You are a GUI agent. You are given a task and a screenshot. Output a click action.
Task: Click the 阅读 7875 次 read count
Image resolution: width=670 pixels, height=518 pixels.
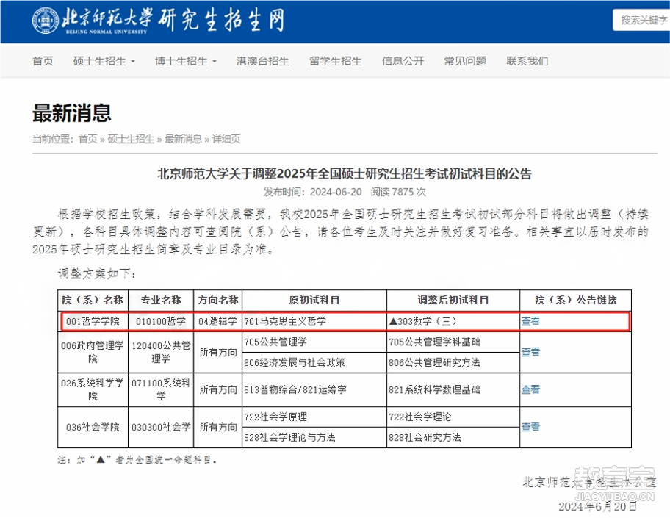(x=398, y=192)
